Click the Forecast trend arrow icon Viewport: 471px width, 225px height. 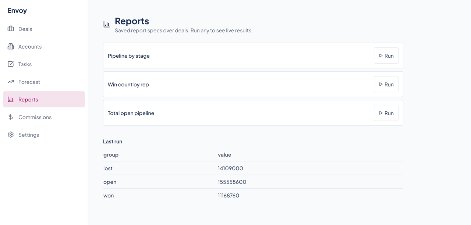click(x=11, y=82)
